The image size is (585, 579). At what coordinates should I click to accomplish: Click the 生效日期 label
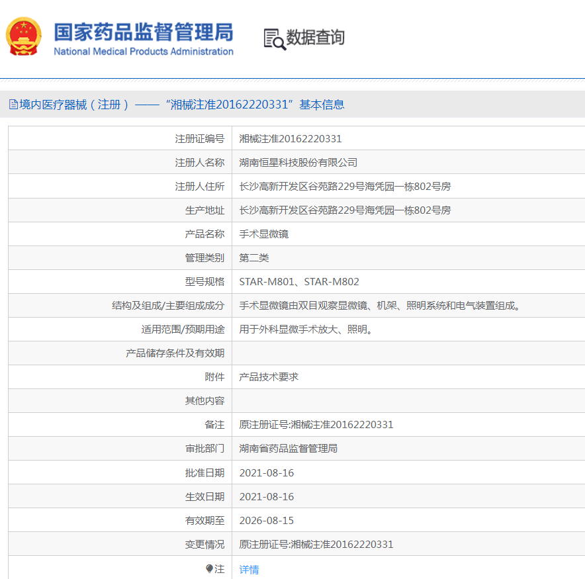pos(204,497)
